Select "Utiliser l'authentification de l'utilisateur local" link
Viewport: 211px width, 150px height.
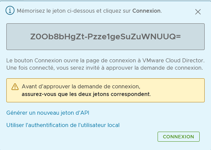(x=63, y=125)
